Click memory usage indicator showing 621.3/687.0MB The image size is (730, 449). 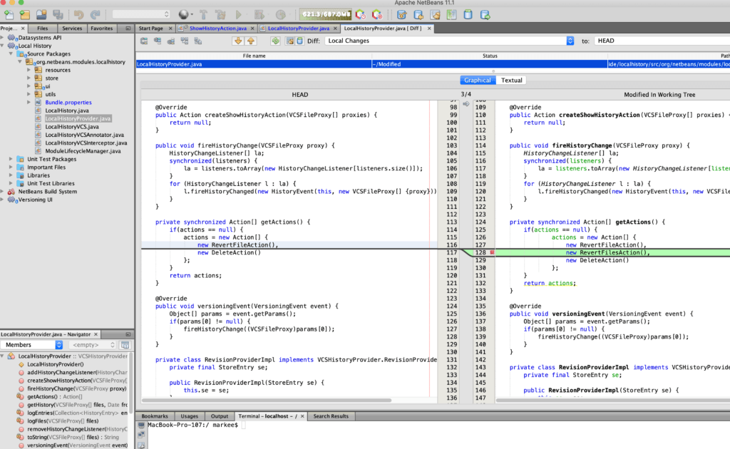(x=324, y=14)
